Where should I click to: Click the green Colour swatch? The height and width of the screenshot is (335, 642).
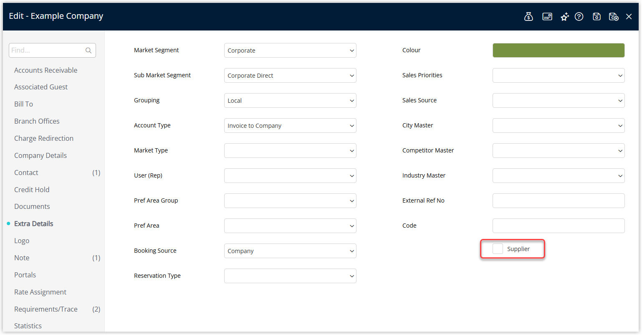pos(559,51)
